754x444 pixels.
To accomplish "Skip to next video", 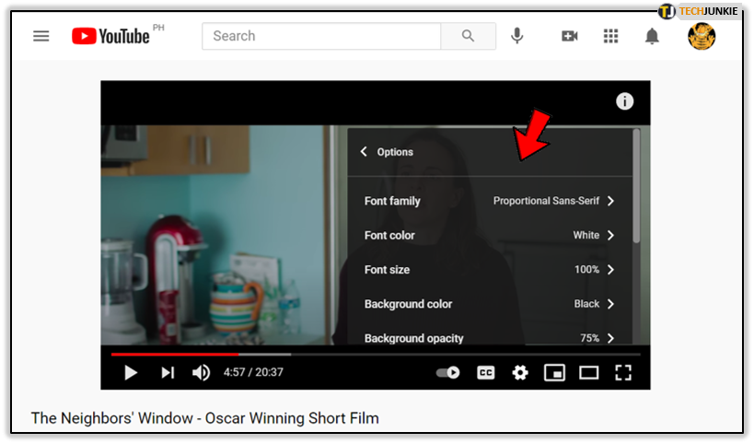I will click(168, 372).
